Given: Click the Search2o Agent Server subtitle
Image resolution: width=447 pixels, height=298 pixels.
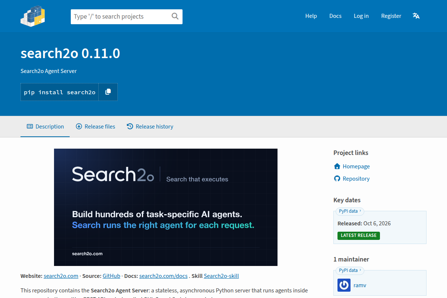Looking at the screenshot, I should (48, 71).
